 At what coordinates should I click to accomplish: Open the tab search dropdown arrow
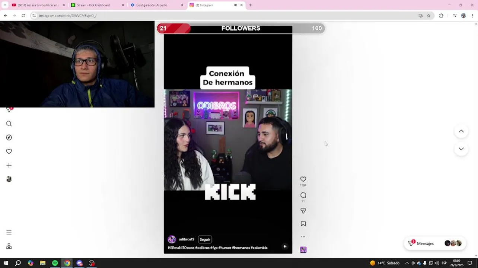(x=5, y=5)
